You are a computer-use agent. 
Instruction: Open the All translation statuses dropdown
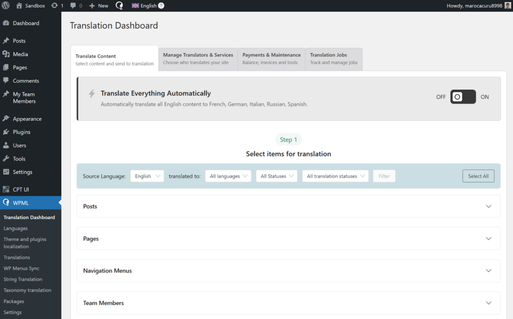point(335,176)
